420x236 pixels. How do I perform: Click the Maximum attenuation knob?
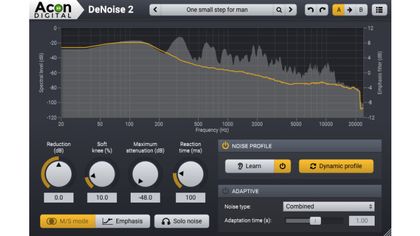pos(145,174)
